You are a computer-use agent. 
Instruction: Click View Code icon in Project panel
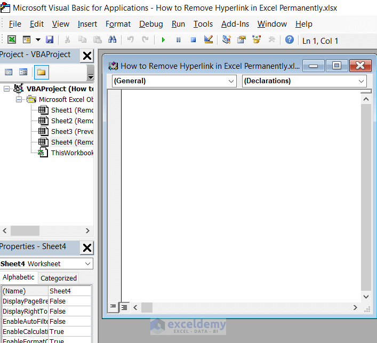click(x=9, y=72)
